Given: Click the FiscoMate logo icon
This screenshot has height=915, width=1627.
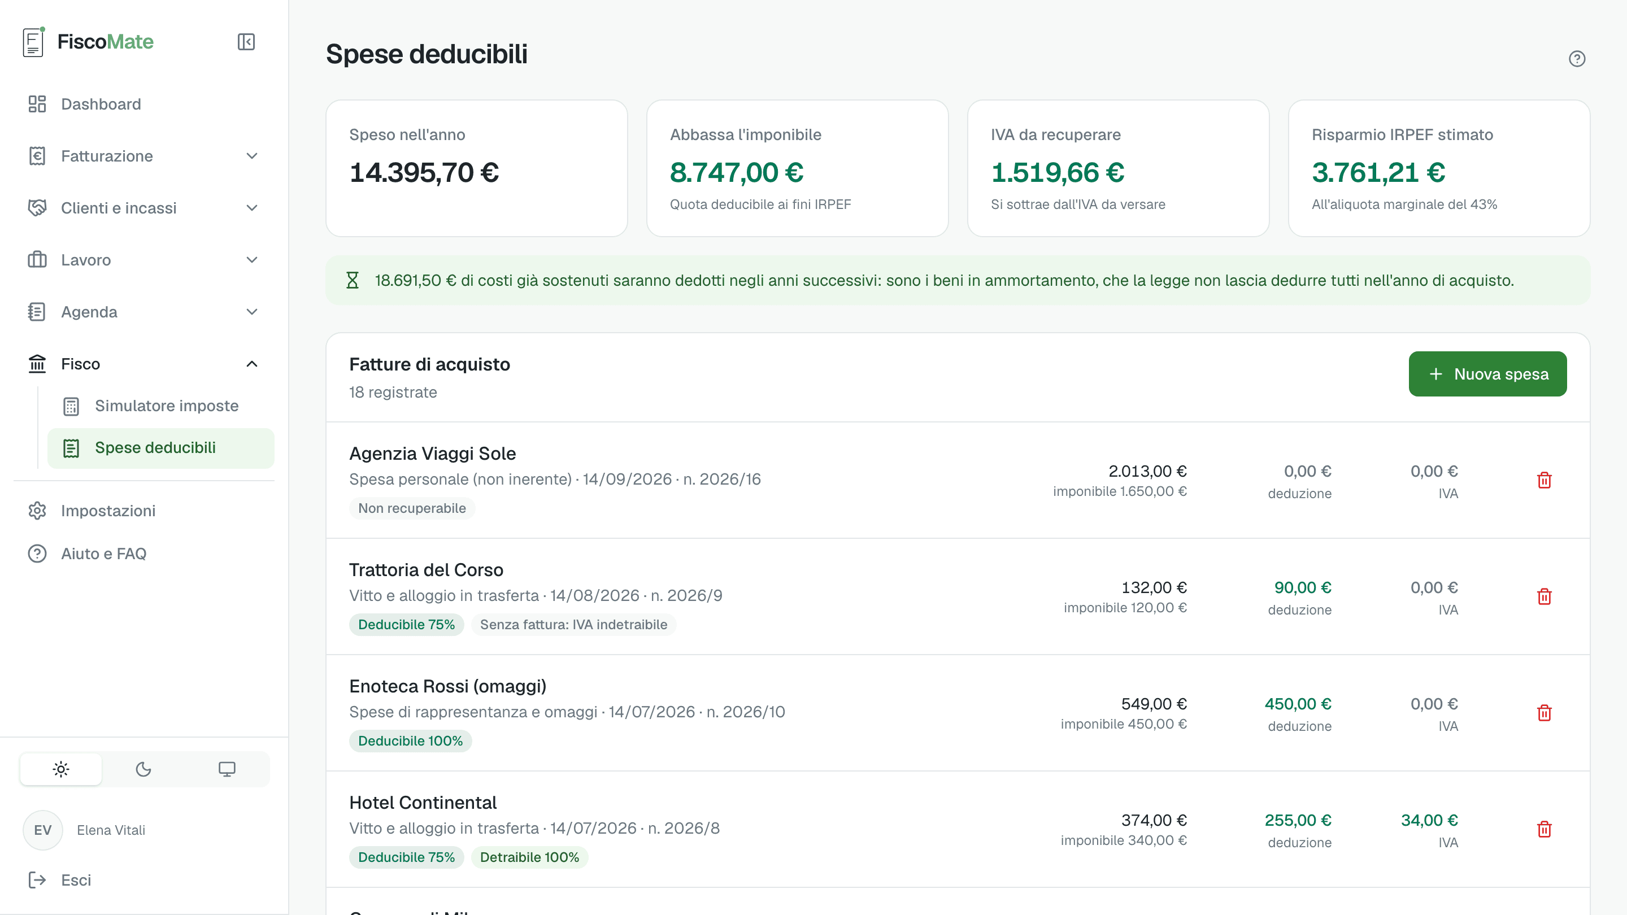Looking at the screenshot, I should click(33, 42).
